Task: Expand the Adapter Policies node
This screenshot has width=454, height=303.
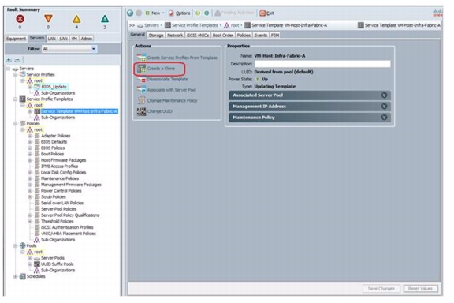Action: pos(30,136)
